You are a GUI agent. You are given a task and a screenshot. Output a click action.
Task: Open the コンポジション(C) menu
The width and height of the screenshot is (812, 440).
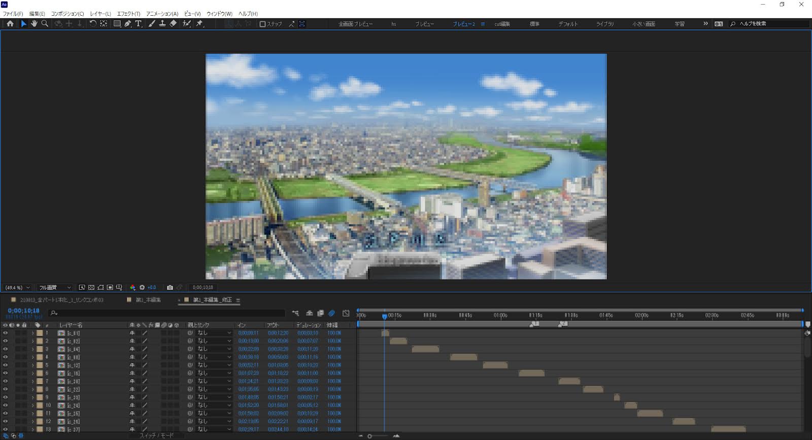point(67,14)
